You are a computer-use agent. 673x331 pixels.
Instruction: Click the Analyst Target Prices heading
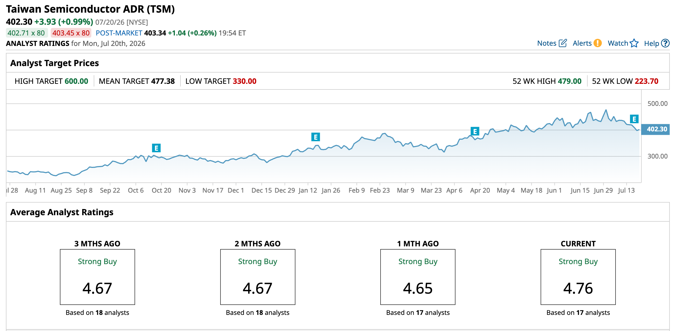55,63
